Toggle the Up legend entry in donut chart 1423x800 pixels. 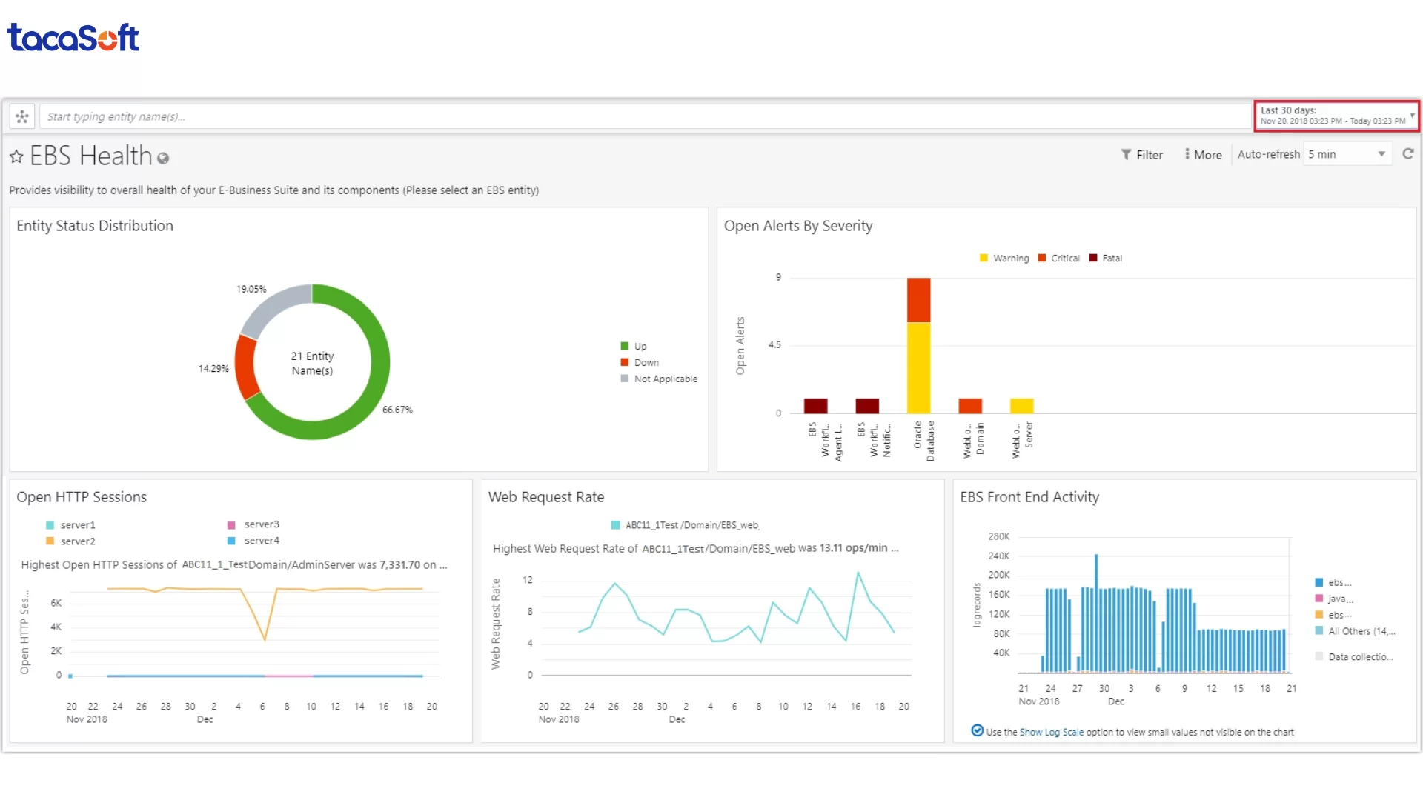coord(640,346)
